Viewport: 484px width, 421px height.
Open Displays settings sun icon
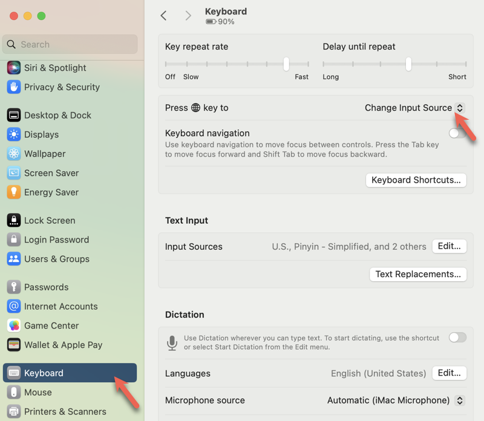coord(14,134)
